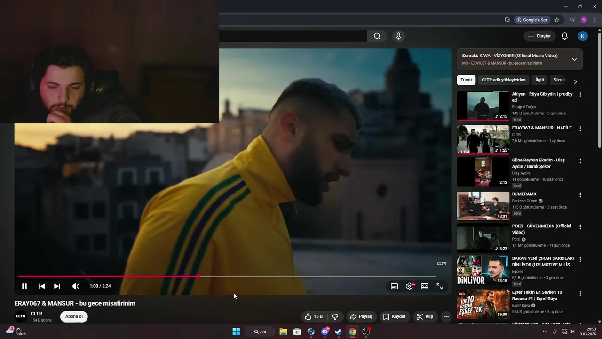Open options for POIZI - GÜVENMEDİN
The image size is (602, 339).
580,227
